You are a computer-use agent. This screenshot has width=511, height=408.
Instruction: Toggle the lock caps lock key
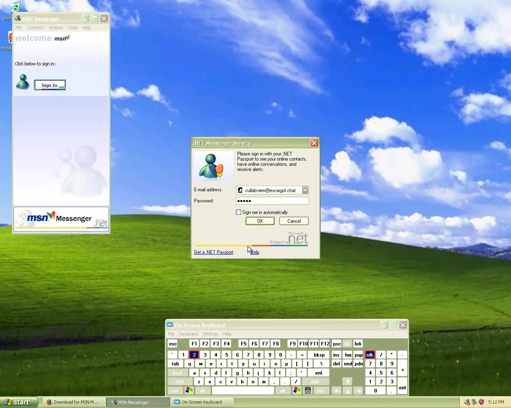(178, 373)
